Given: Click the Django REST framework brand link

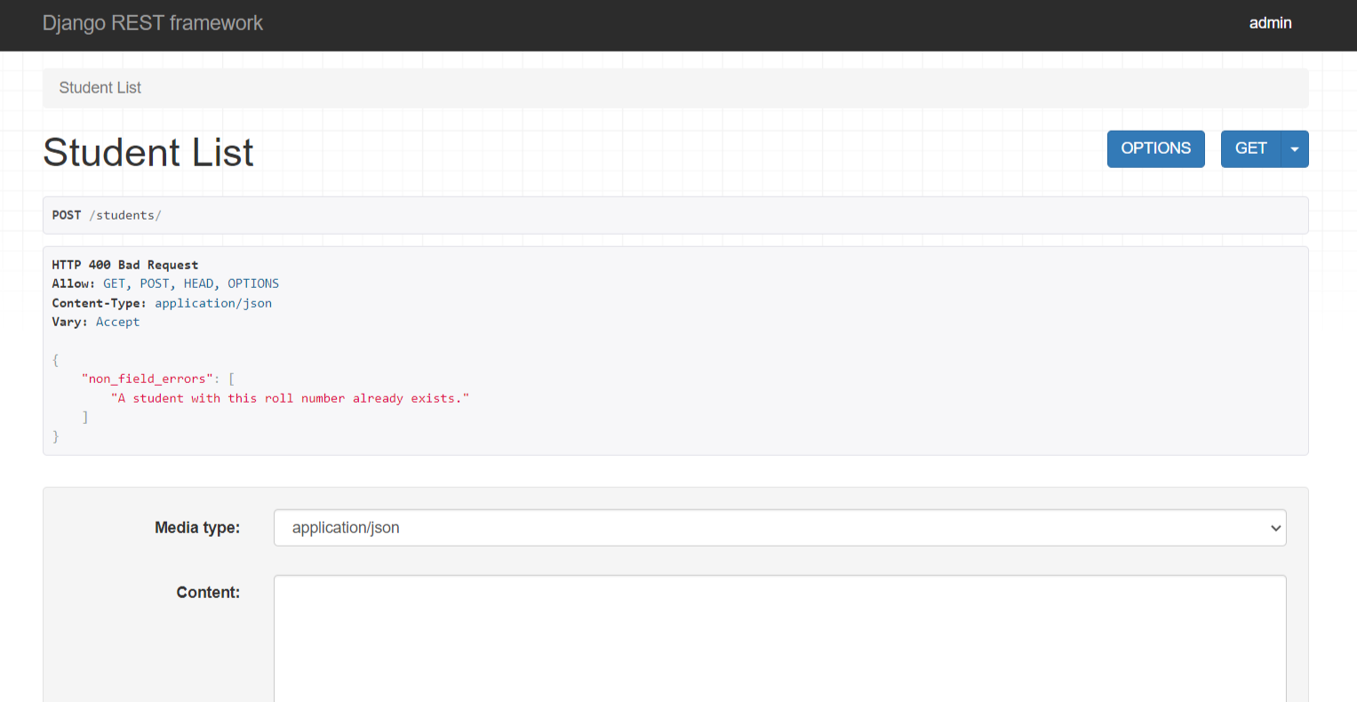Looking at the screenshot, I should pos(153,23).
